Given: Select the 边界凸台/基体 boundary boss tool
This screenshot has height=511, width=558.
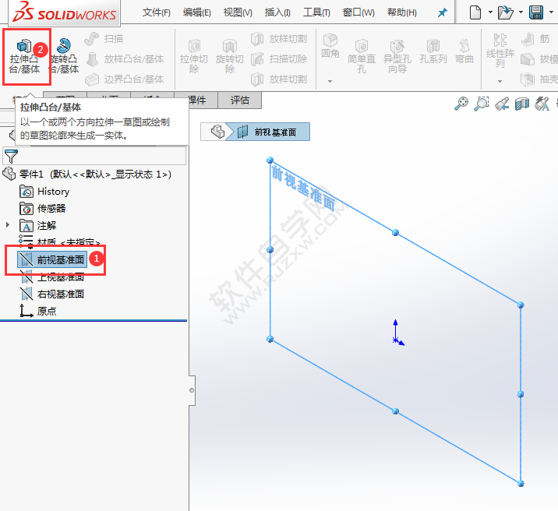Looking at the screenshot, I should click(125, 79).
